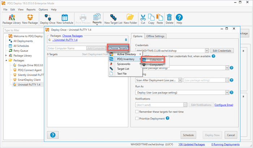Screen dimensions: 253x148
Task: Click the Paste toolbar icon
Action: click(160, 19)
